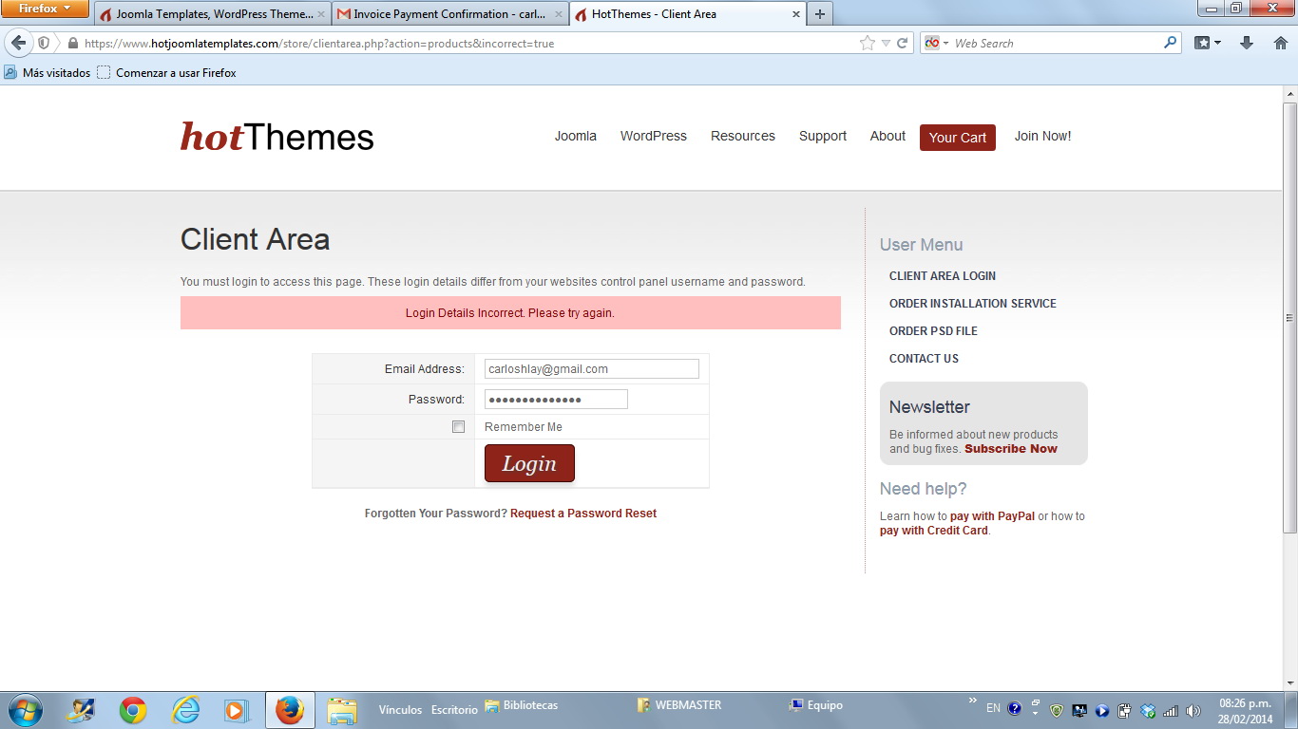Screen dimensions: 1298x729
Task: Click the magnifier search icon
Action: [x=1170, y=43]
